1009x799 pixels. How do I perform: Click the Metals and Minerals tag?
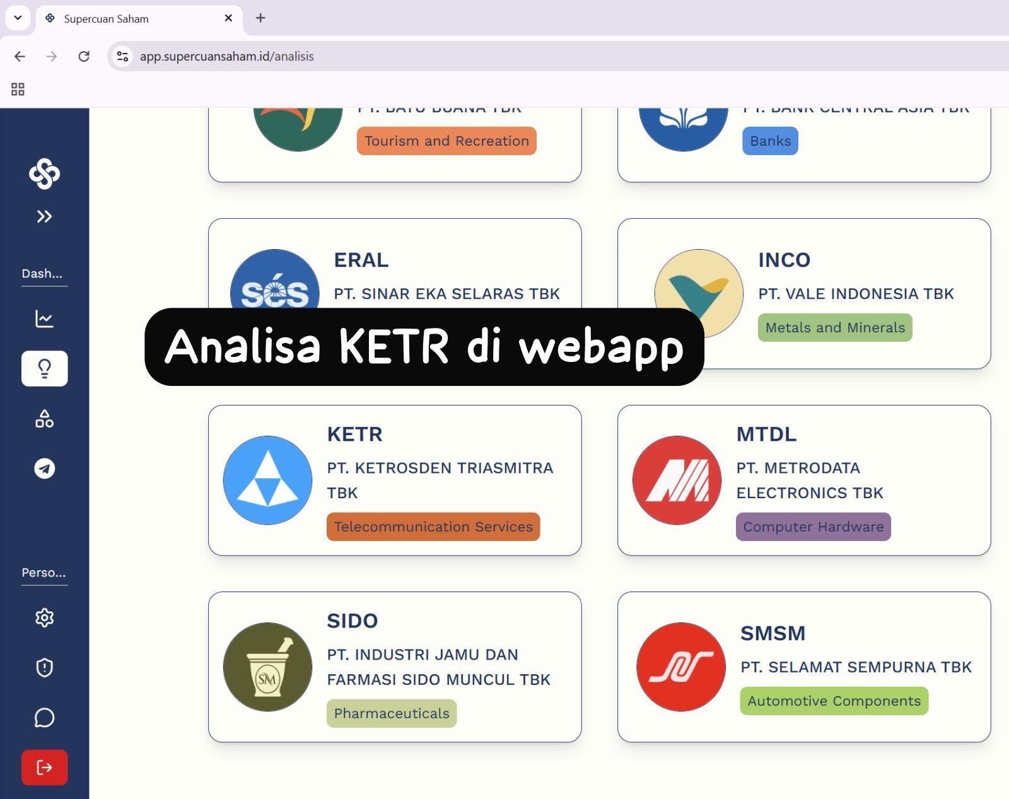pos(834,328)
